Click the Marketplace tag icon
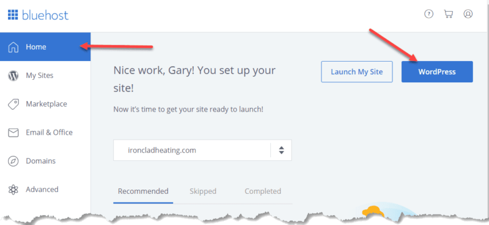Viewport: 489px width, 225px height. tap(13, 104)
